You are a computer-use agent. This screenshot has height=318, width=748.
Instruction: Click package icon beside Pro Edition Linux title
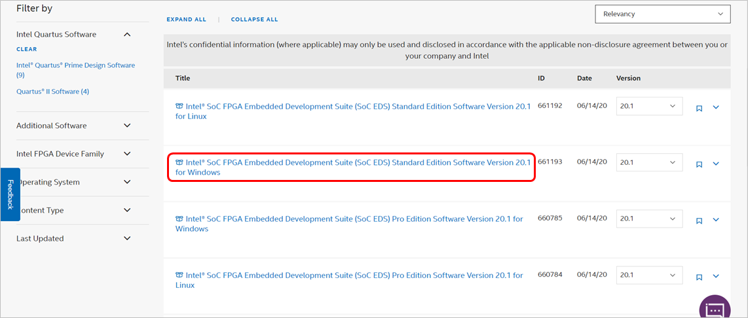[x=179, y=275]
